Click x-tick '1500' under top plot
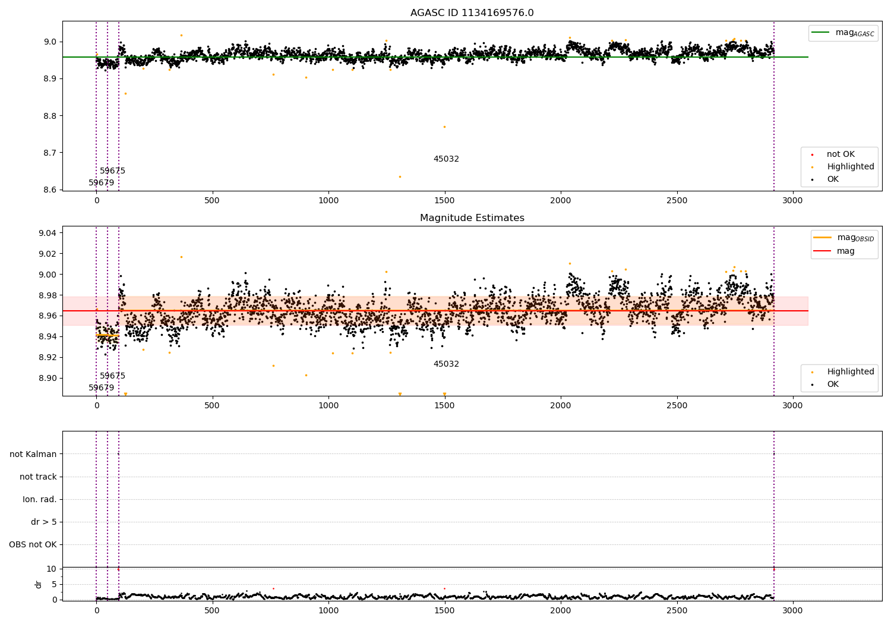Screen dimensions: 891x624 (444, 201)
